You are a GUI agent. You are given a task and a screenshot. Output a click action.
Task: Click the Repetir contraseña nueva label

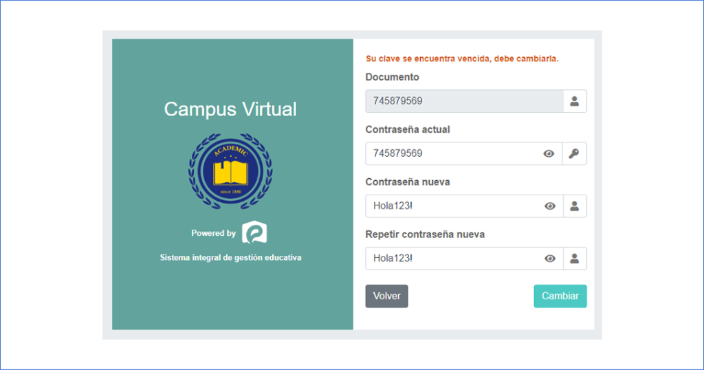pyautogui.click(x=425, y=235)
